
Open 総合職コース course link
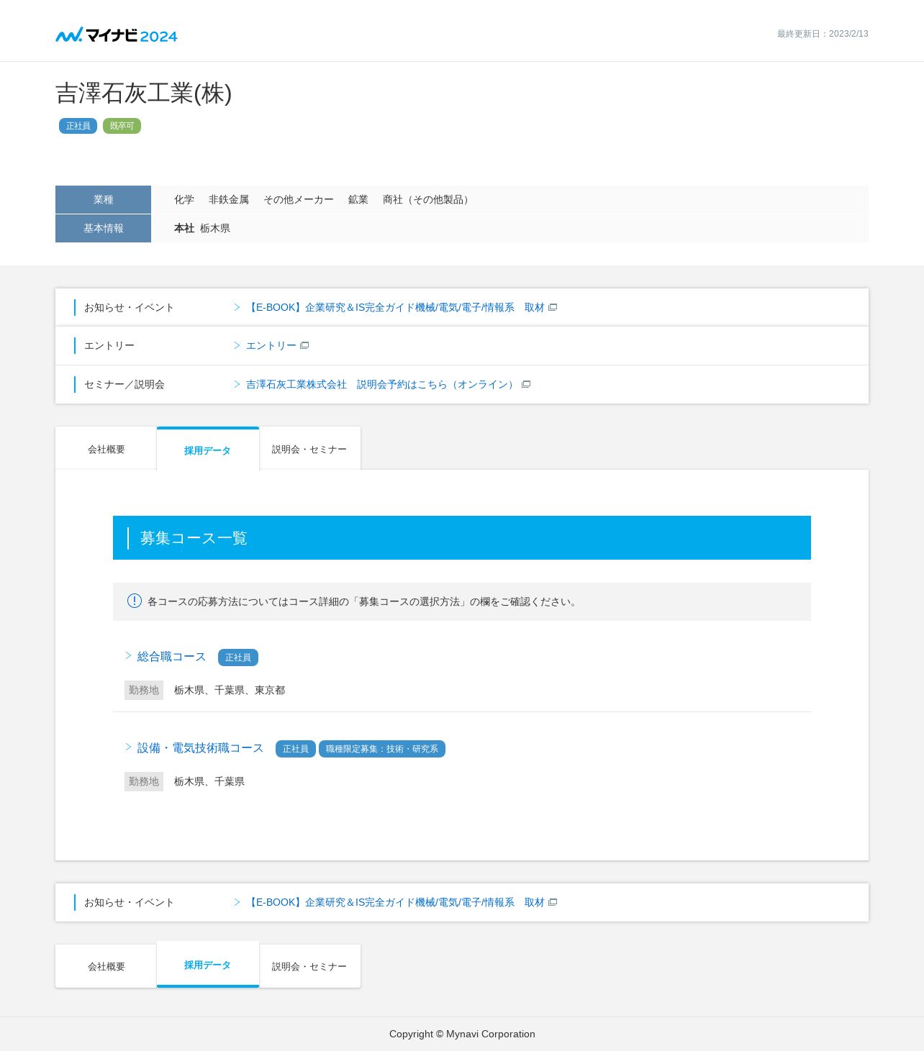(x=171, y=656)
